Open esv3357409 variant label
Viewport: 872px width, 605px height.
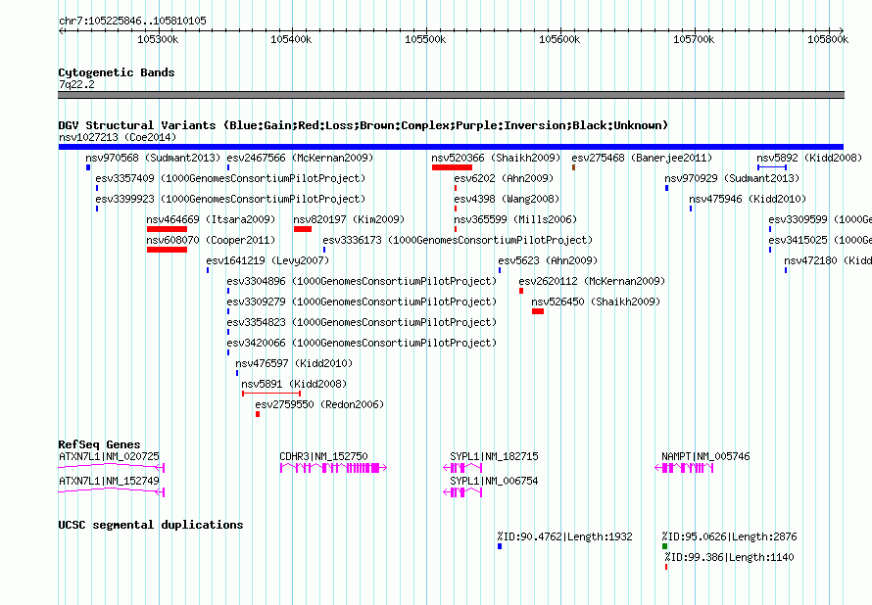pyautogui.click(x=230, y=178)
